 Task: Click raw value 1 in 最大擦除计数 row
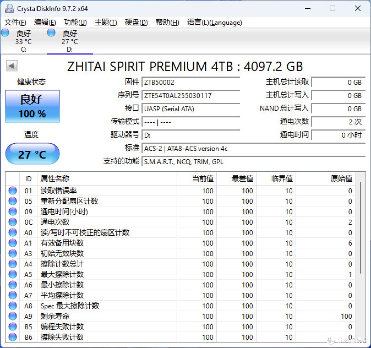coord(350,274)
